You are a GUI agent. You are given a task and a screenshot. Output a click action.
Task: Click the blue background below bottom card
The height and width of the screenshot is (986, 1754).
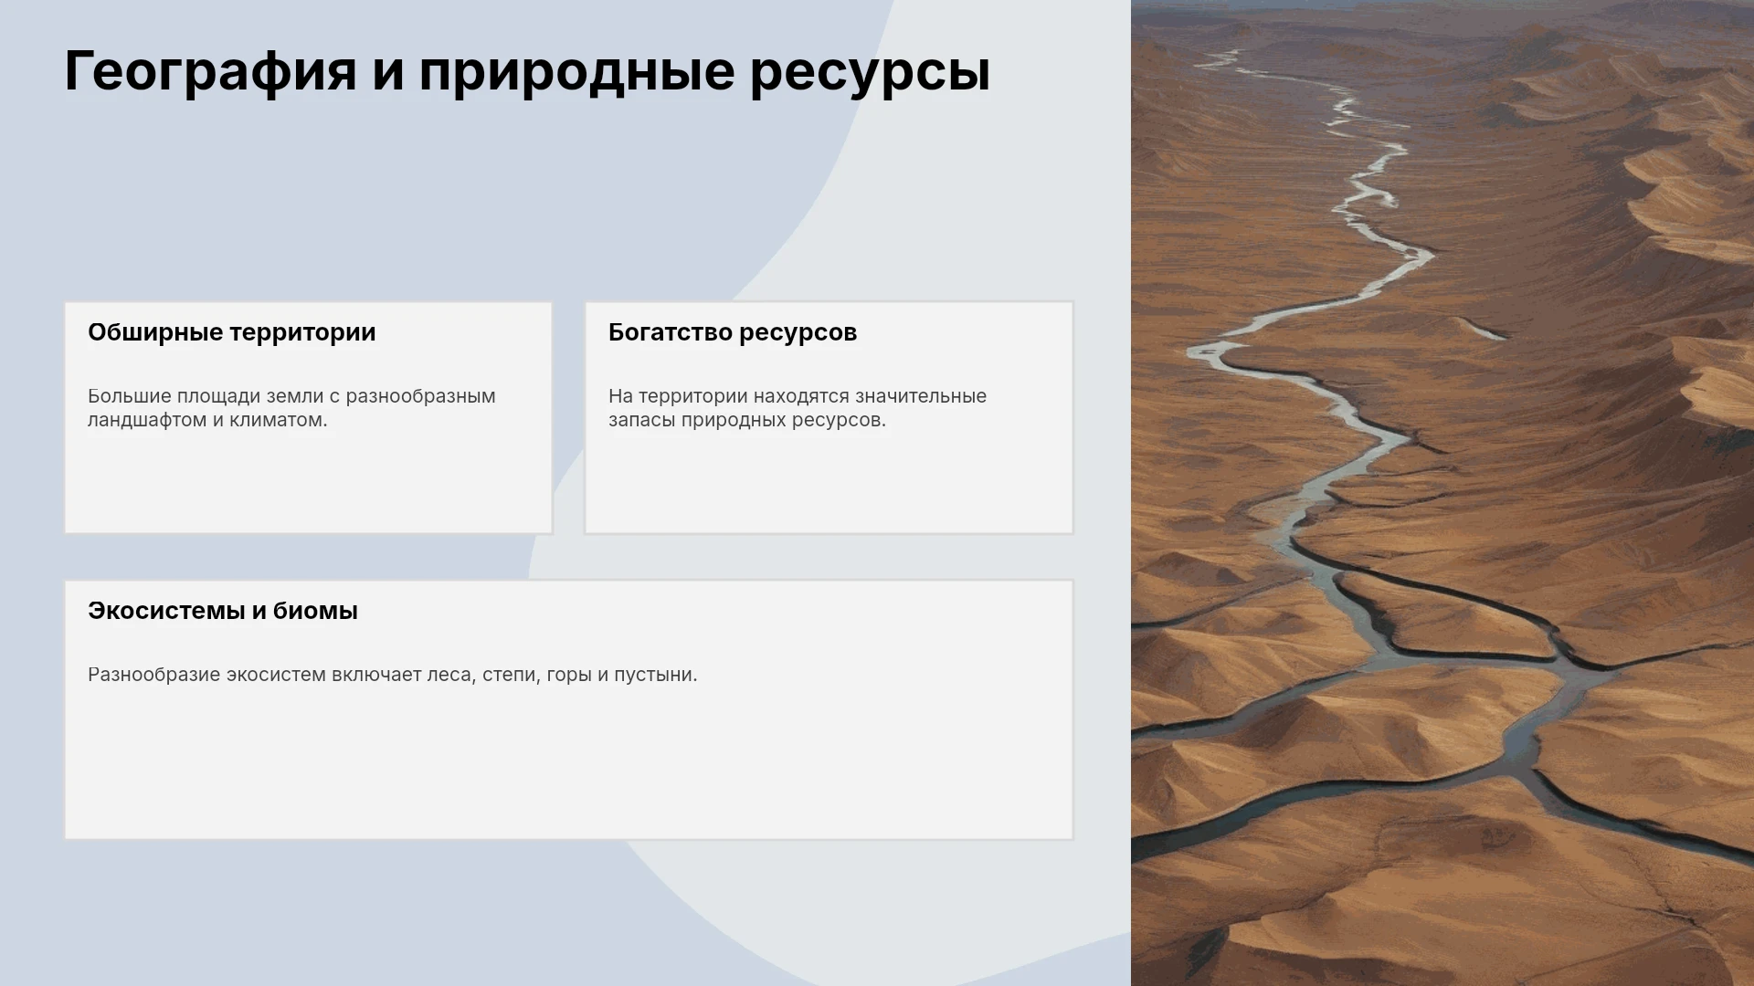[365, 913]
